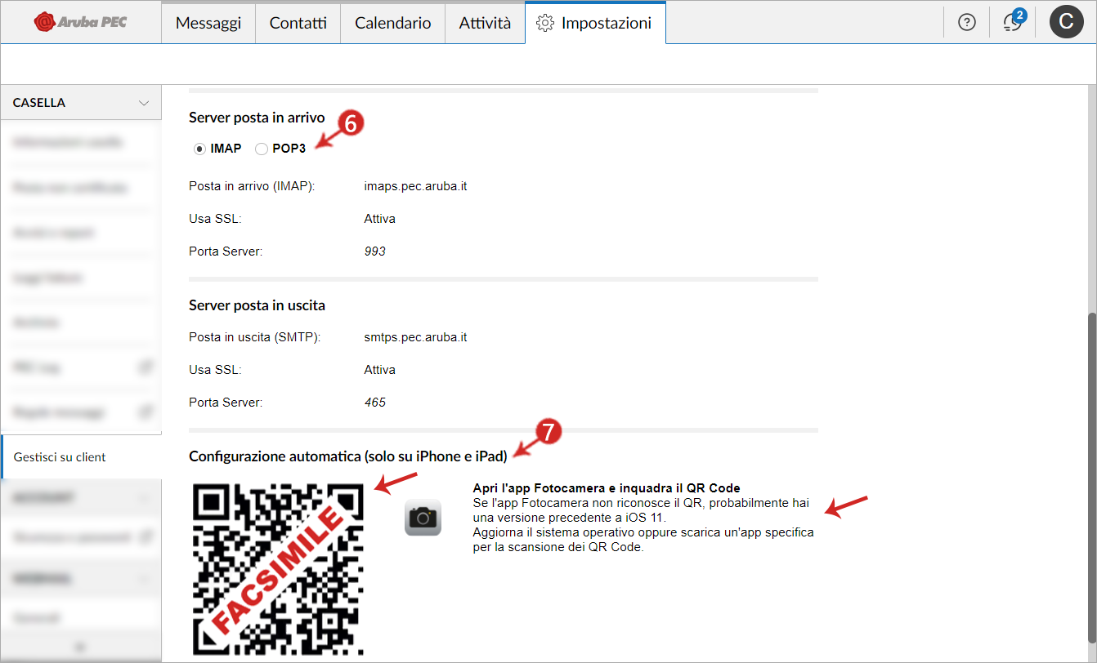Viewport: 1097px width, 663px height.
Task: Click the Aruba PEC logo
Action: click(81, 23)
